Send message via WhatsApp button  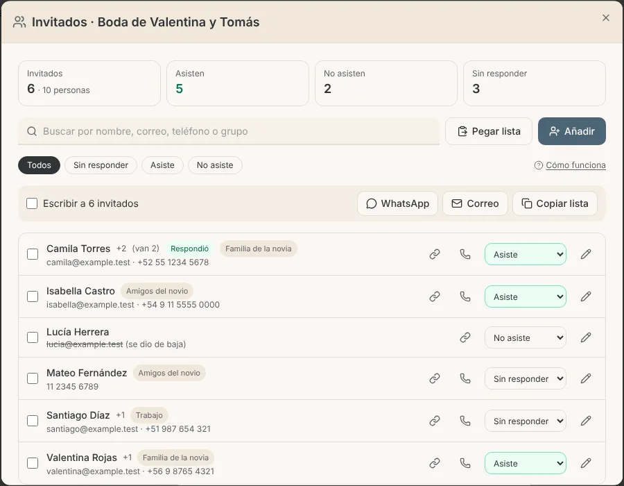point(397,203)
